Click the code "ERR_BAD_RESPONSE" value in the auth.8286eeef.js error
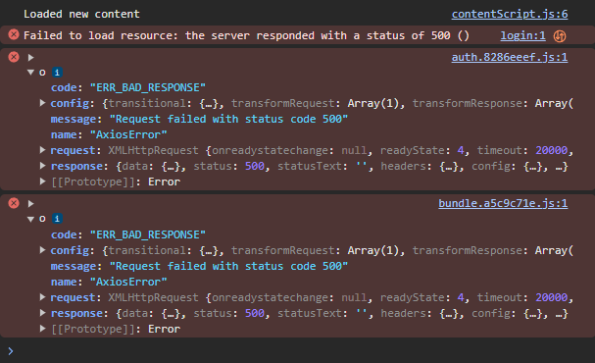Viewport: 595px width, 363px height. point(148,87)
